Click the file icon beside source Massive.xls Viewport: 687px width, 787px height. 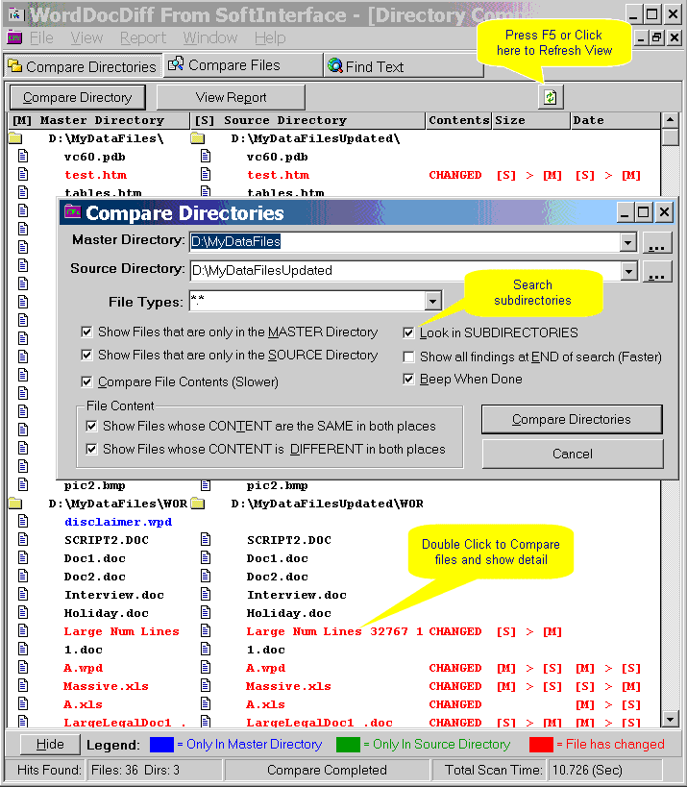point(205,686)
